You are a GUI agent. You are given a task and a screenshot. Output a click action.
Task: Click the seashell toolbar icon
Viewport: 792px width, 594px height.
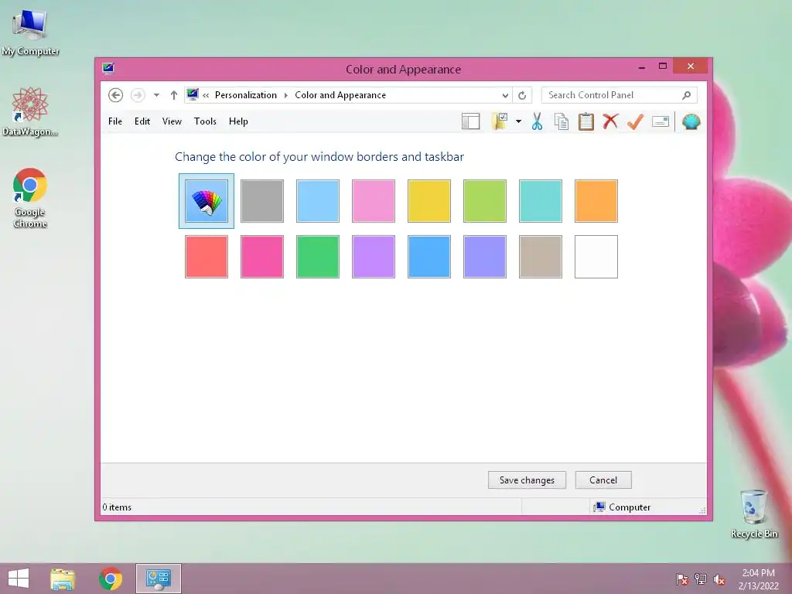pyautogui.click(x=691, y=121)
